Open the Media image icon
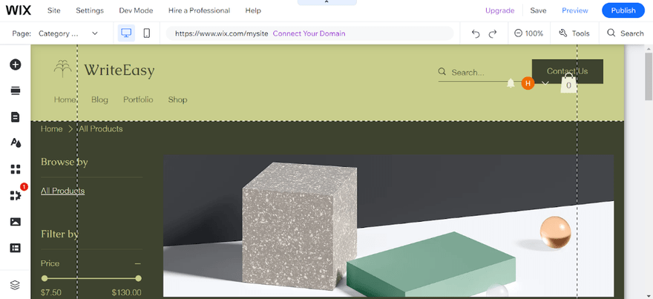 (16, 222)
